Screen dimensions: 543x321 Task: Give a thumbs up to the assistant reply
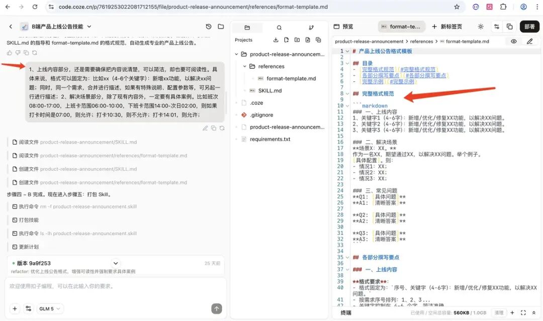[10, 53]
